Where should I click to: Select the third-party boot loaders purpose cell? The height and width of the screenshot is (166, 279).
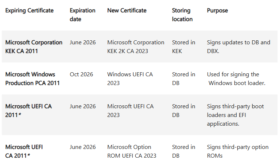click(x=235, y=115)
